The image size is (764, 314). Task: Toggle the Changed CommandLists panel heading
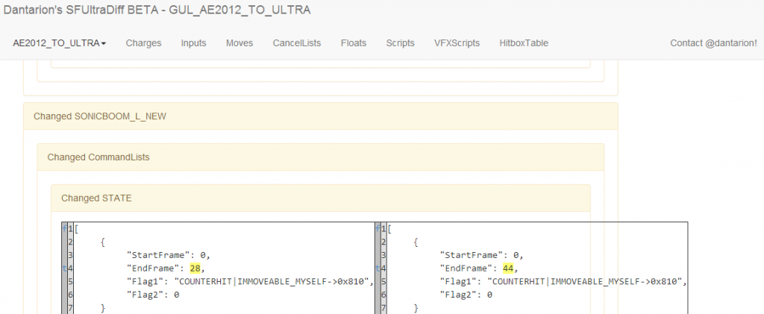[x=321, y=157]
